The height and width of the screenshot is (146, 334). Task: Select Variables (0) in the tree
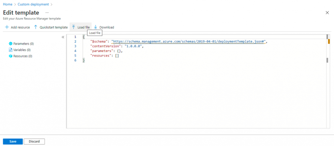point(20,50)
